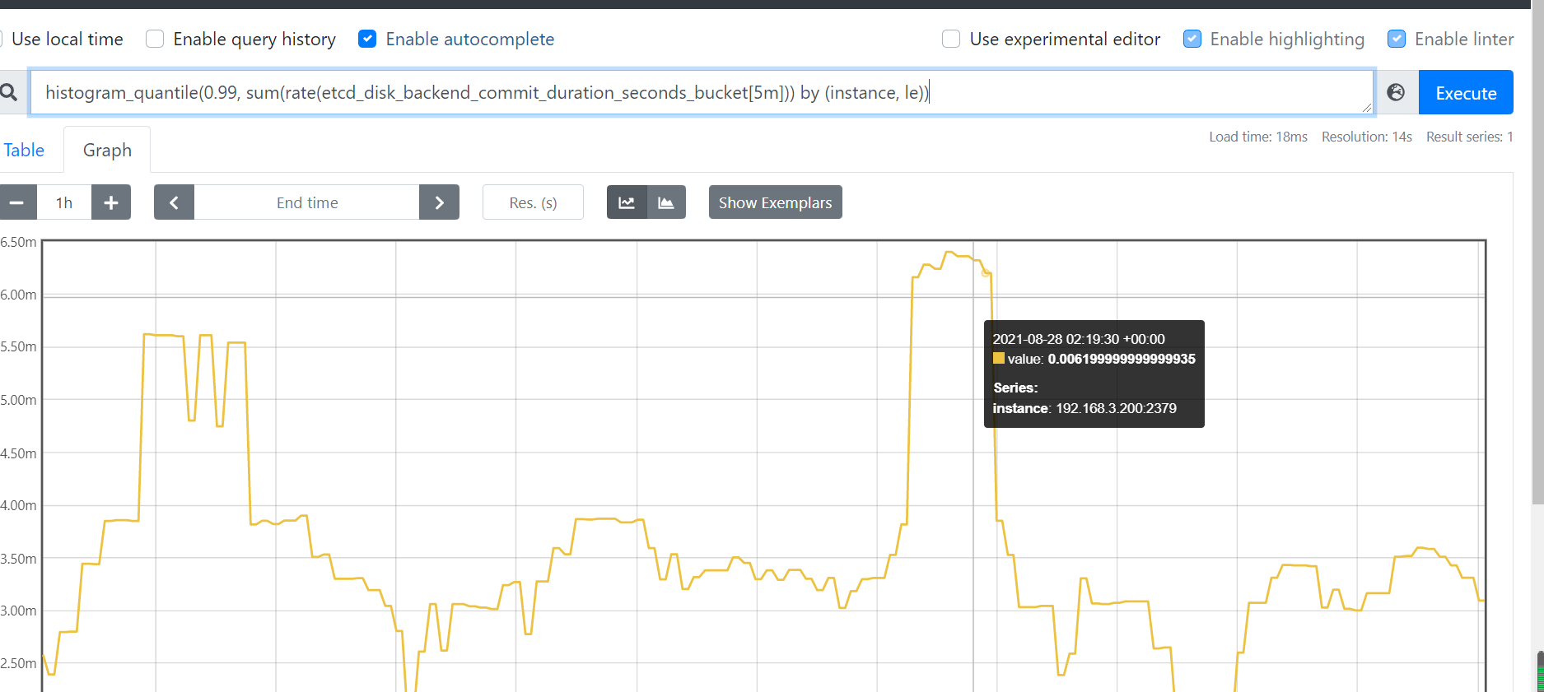1544x692 pixels.
Task: Open the metrics explorer globe icon
Action: 1396,92
